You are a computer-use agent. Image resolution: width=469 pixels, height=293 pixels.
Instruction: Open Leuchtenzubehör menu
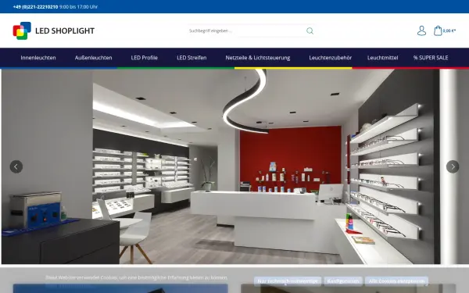tap(330, 58)
